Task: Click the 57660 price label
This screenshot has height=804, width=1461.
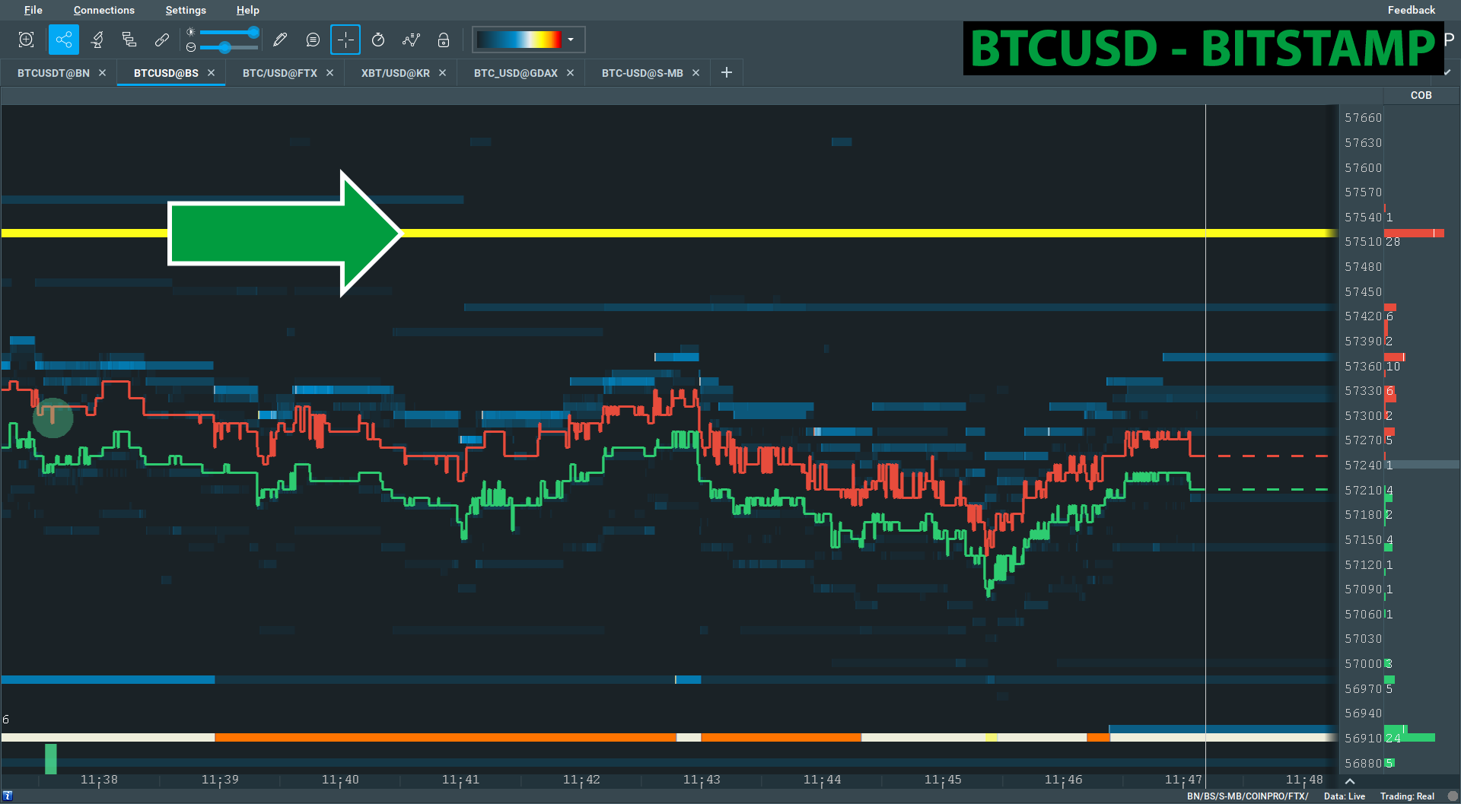Action: [x=1363, y=118]
